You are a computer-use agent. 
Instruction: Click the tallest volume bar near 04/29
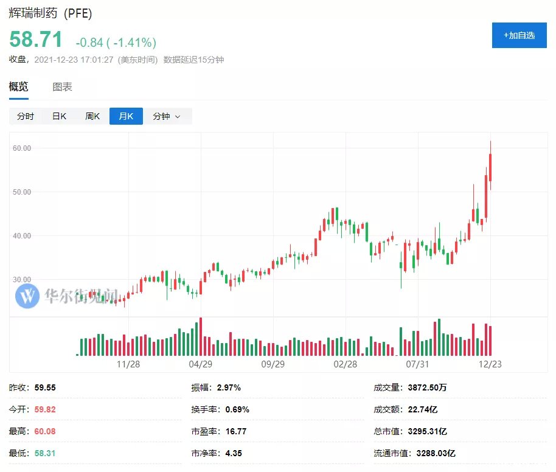coord(201,336)
